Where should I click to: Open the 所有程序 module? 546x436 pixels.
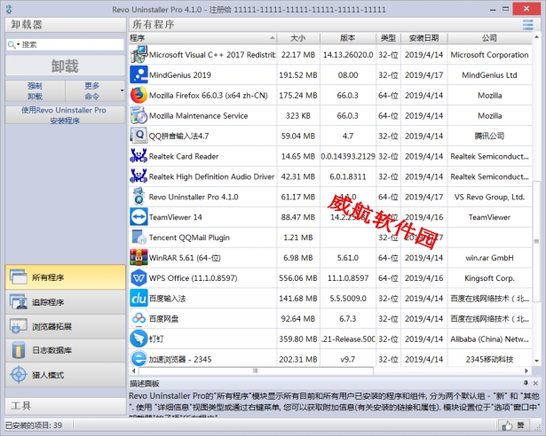[66, 277]
